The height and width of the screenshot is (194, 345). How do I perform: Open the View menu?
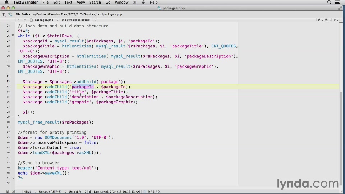pyautogui.click(x=81, y=2)
